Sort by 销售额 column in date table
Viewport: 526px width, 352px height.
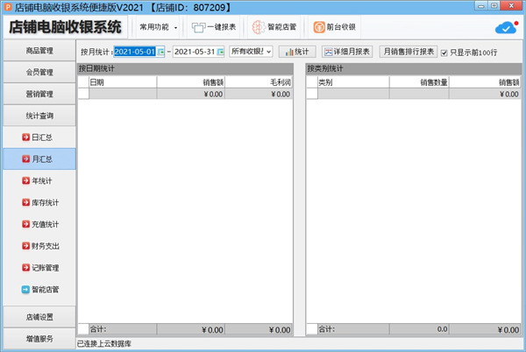tap(190, 82)
